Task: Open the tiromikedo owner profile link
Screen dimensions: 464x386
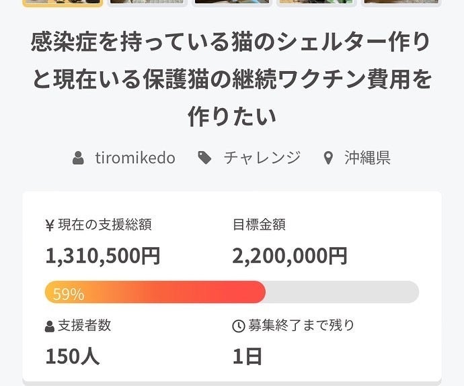Action: click(134, 158)
